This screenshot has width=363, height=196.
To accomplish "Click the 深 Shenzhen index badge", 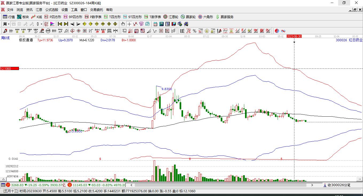I will click(x=70, y=185).
